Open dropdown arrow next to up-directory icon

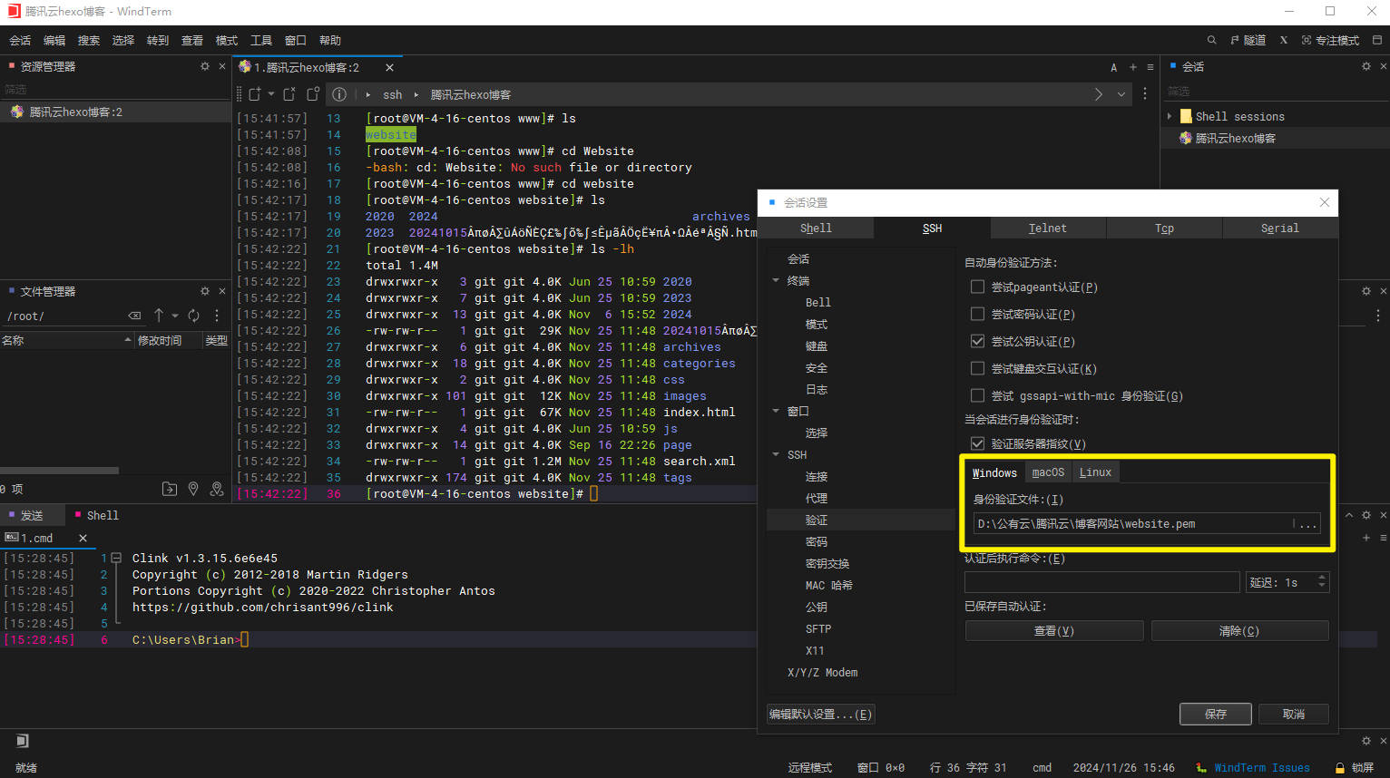(175, 316)
